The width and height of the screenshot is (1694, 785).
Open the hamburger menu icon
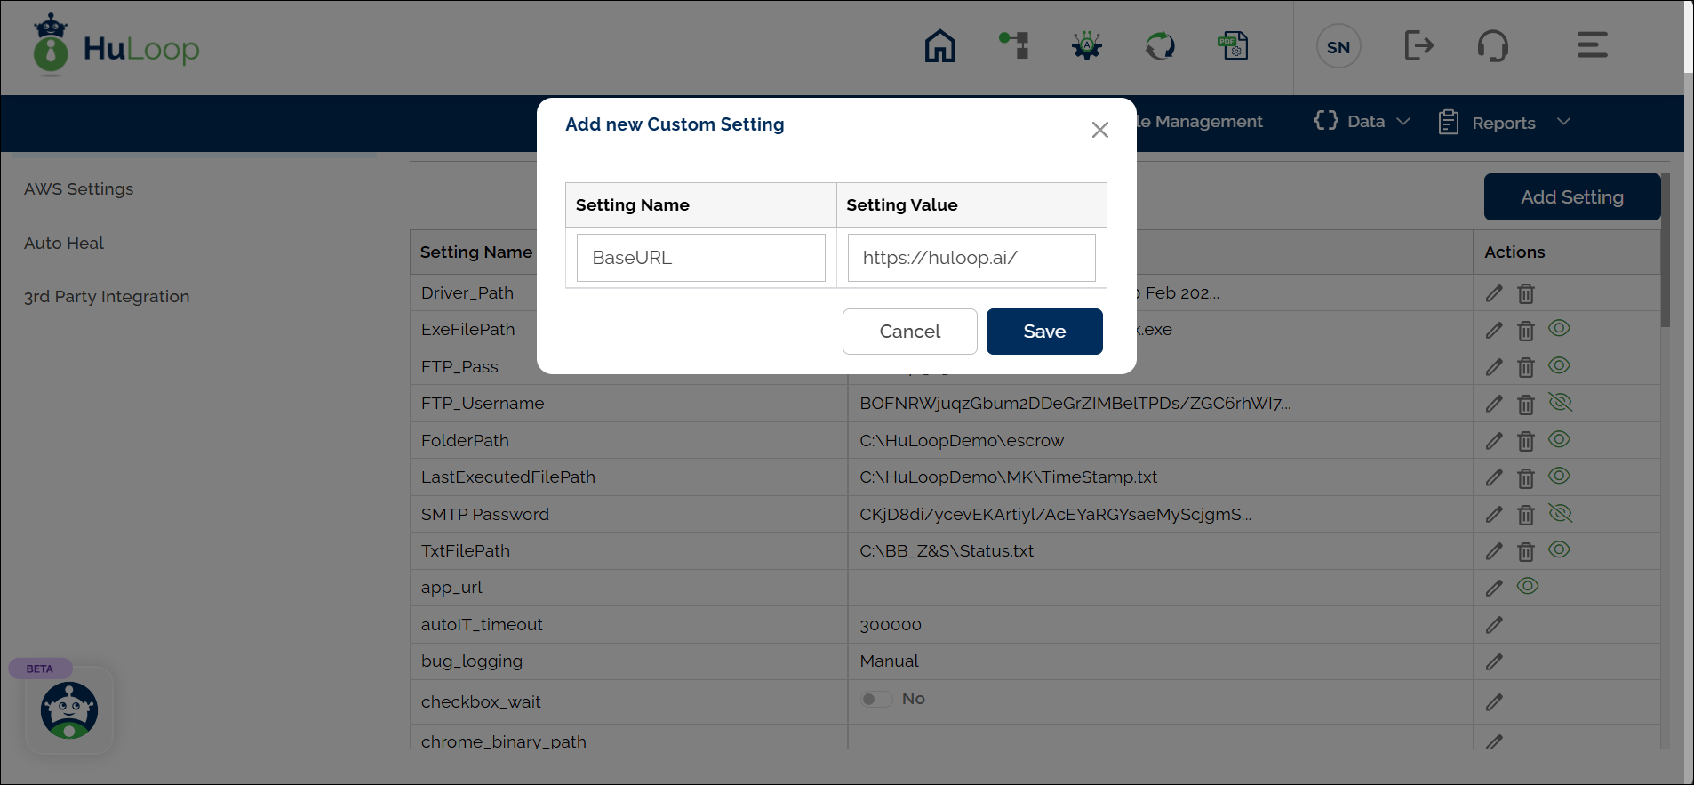pos(1592,45)
